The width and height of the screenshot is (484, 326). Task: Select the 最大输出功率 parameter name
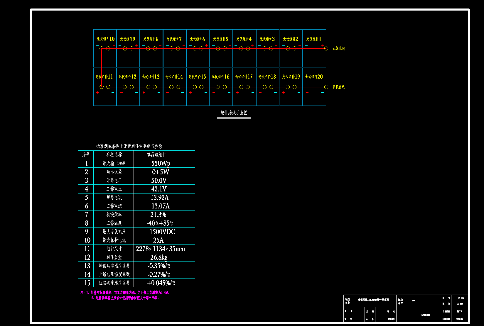[x=114, y=163]
